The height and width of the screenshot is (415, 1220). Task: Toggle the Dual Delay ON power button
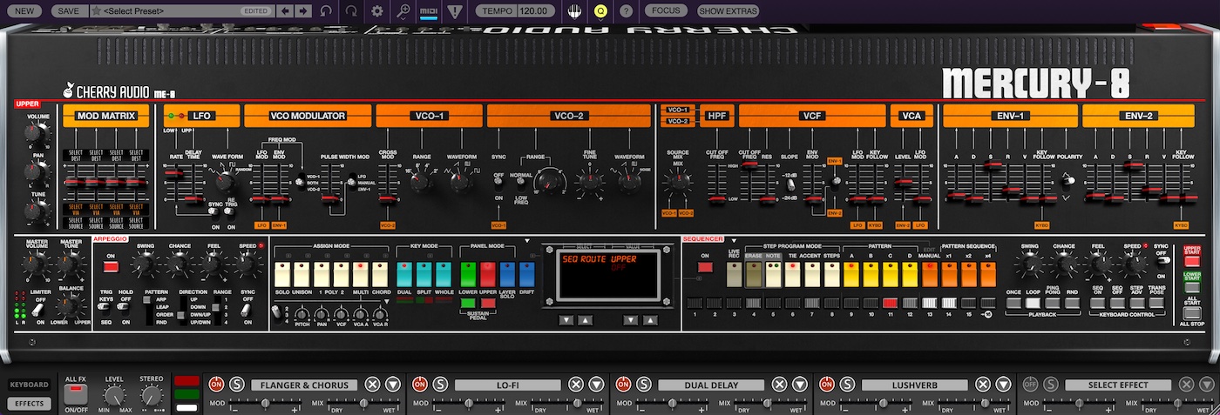click(x=623, y=385)
